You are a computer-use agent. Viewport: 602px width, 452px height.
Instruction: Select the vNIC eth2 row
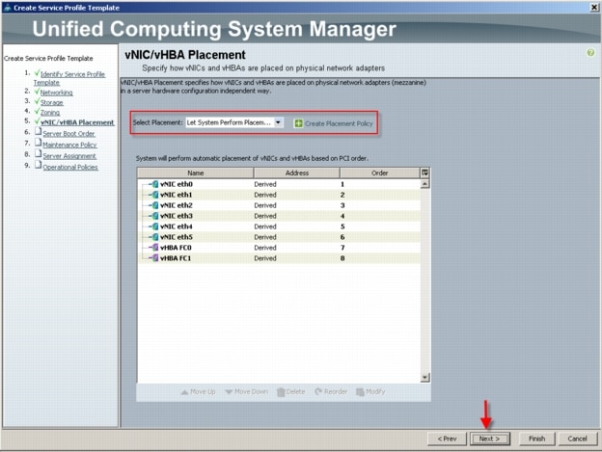pos(279,205)
